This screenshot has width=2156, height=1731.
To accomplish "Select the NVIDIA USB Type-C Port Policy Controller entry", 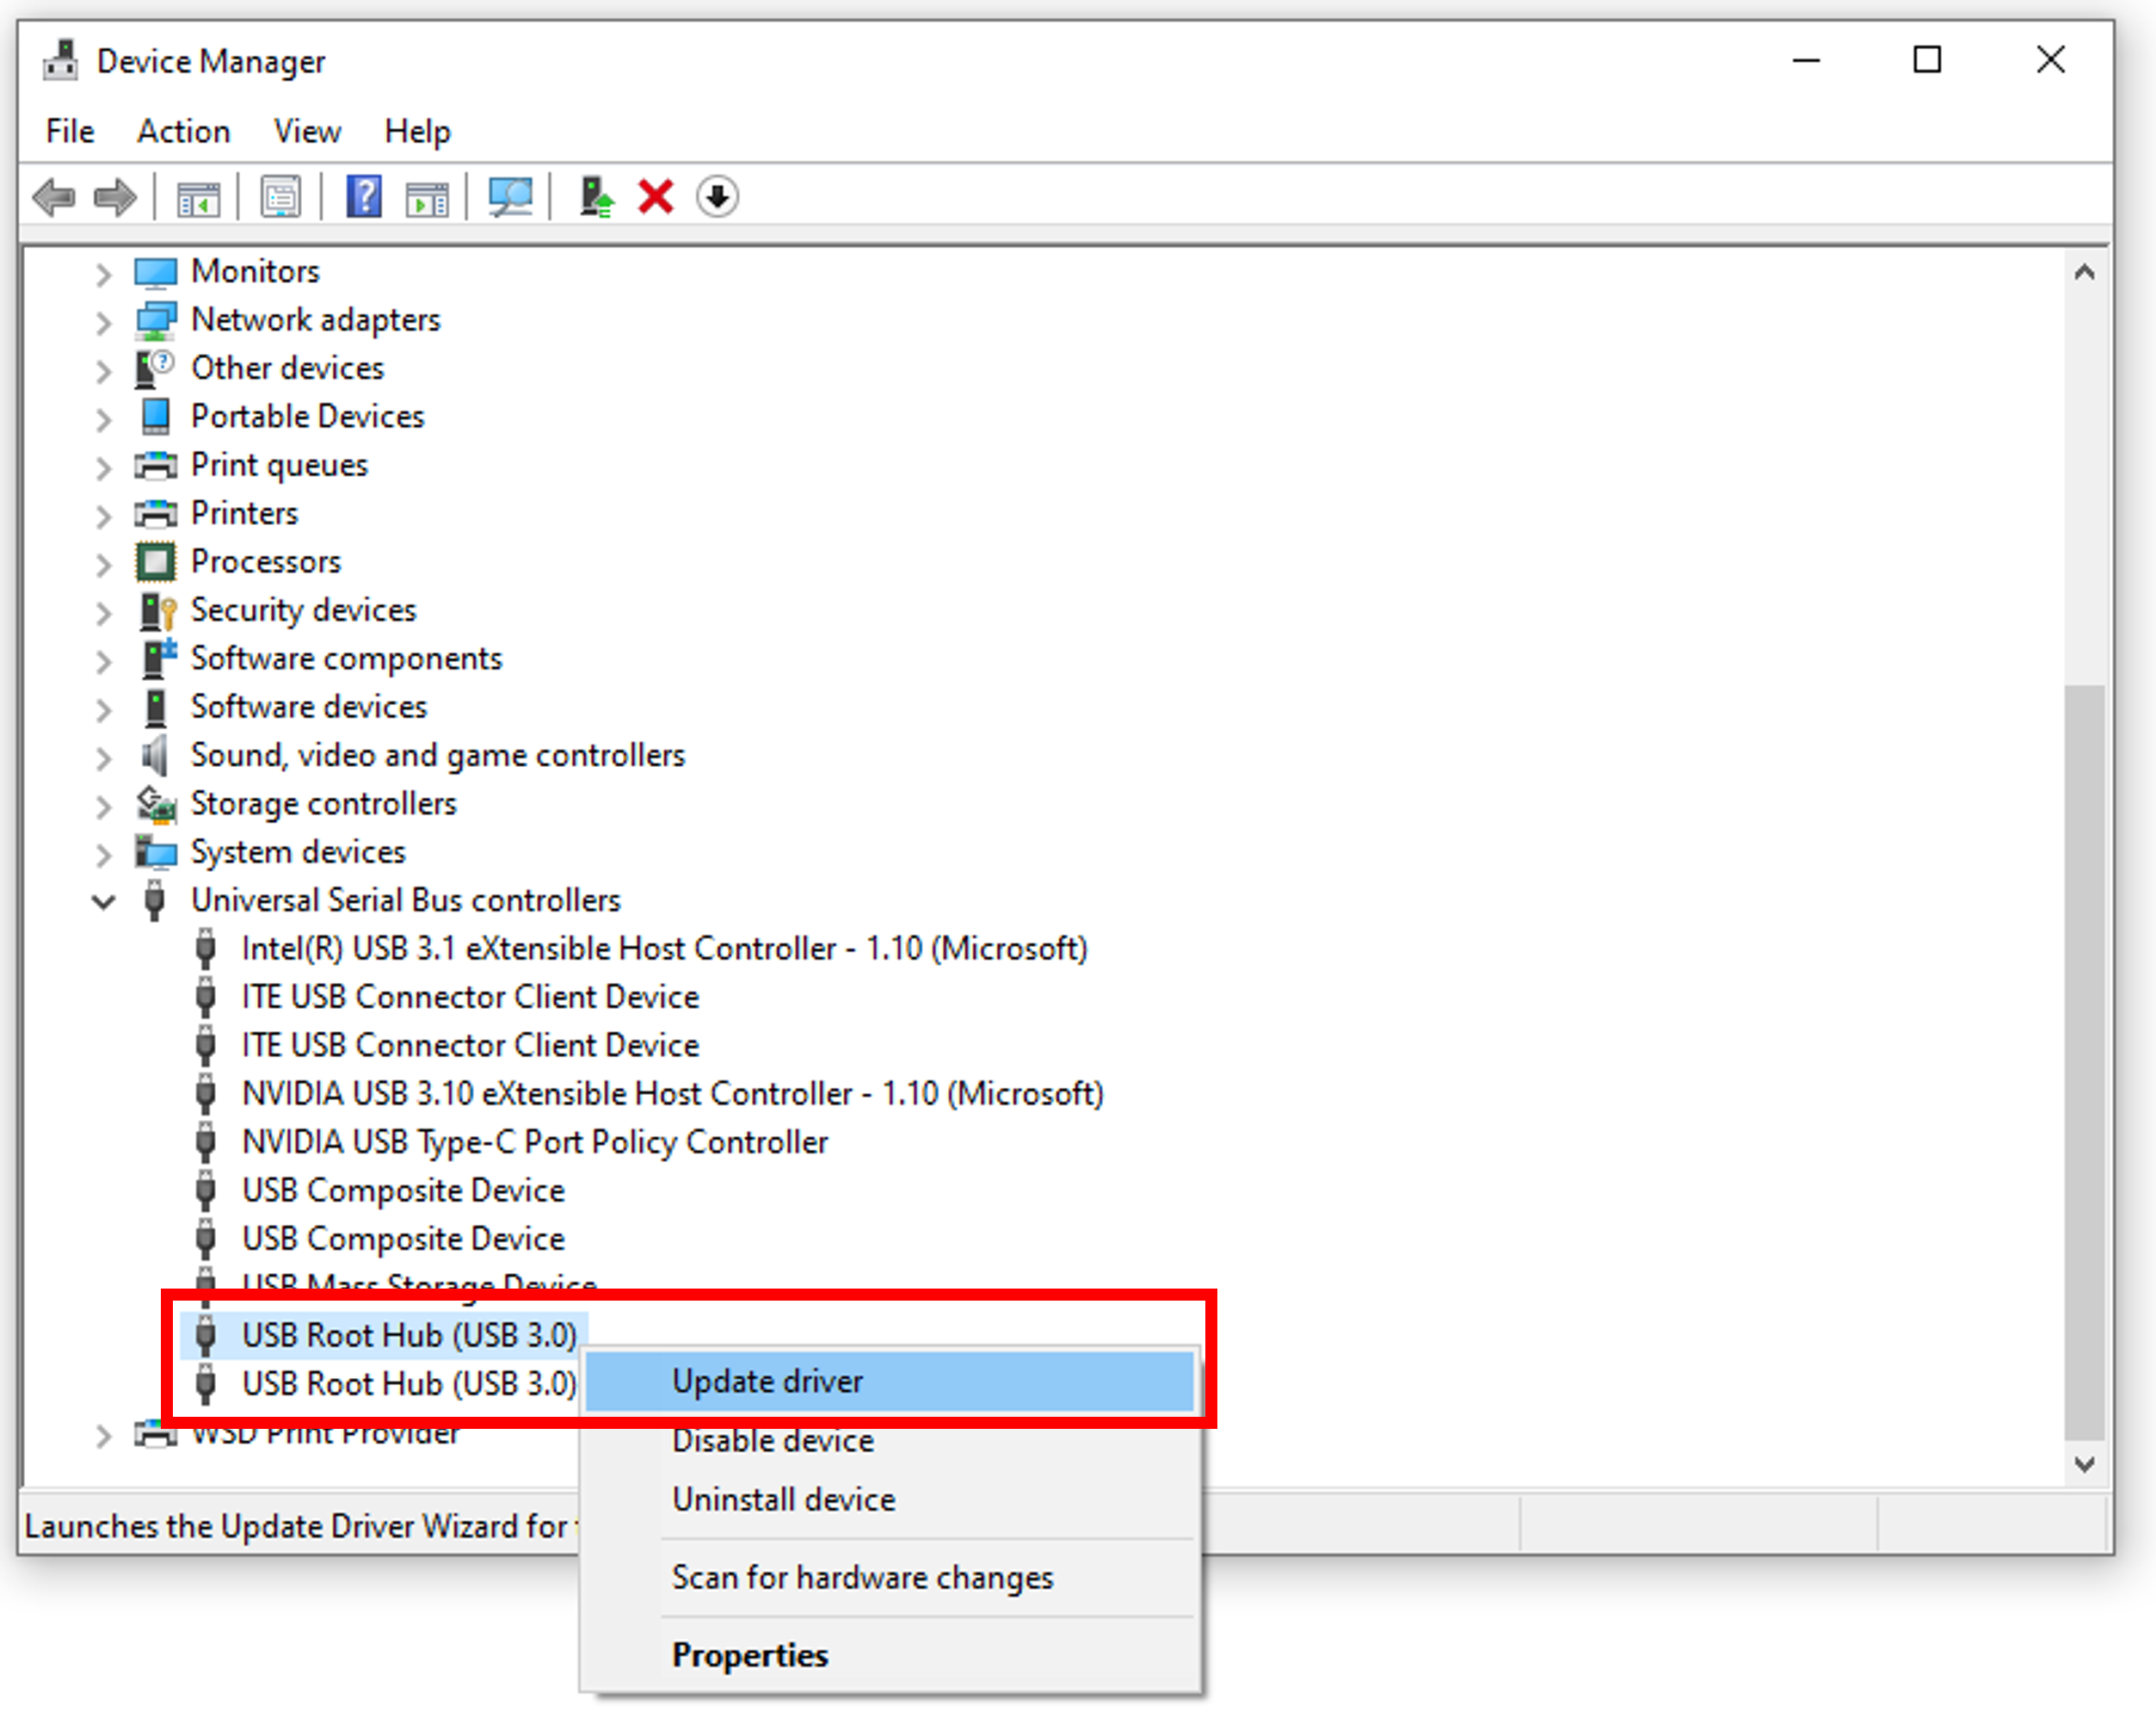I will [x=534, y=1141].
